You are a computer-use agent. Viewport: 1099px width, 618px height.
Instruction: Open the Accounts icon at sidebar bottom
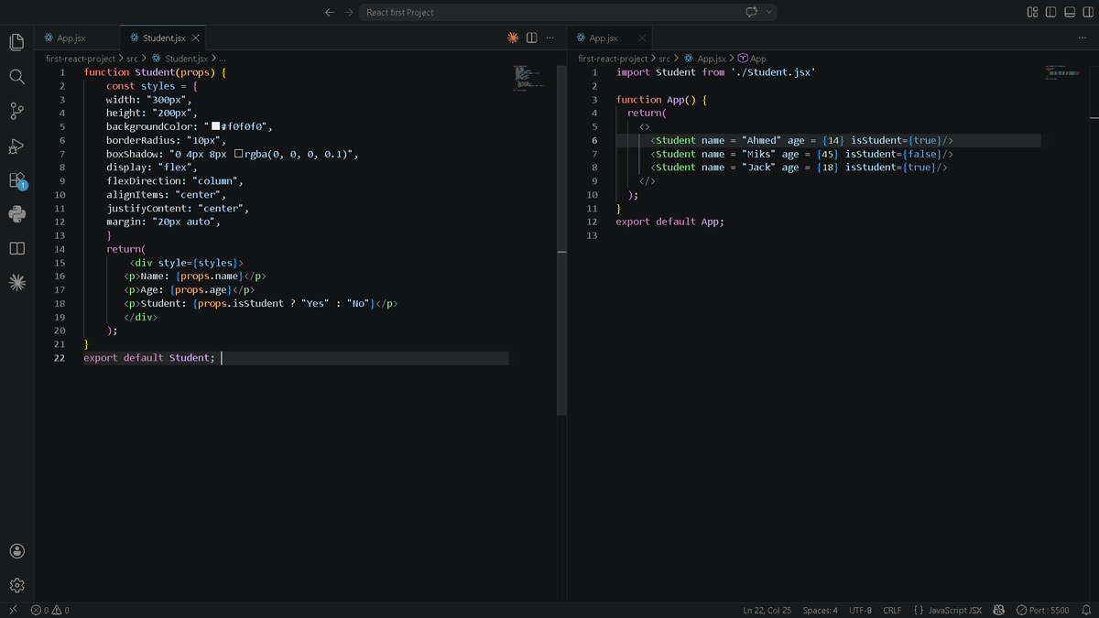pyautogui.click(x=16, y=551)
